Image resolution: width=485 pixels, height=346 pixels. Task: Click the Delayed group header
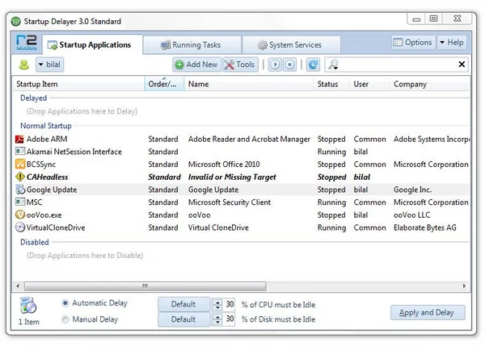33,98
